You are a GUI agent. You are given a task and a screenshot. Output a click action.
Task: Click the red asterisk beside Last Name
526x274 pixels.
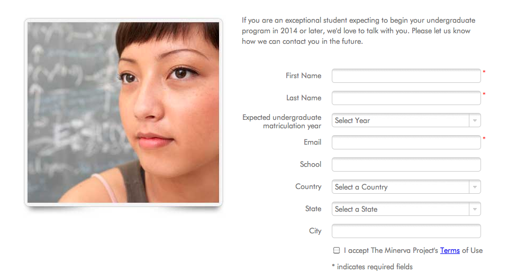click(x=484, y=94)
